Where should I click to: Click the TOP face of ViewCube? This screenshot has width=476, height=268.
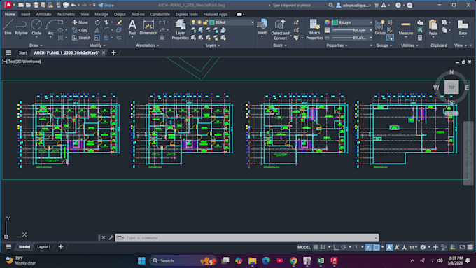(451, 87)
